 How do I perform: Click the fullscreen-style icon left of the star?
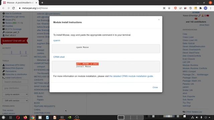(x=164, y=8)
